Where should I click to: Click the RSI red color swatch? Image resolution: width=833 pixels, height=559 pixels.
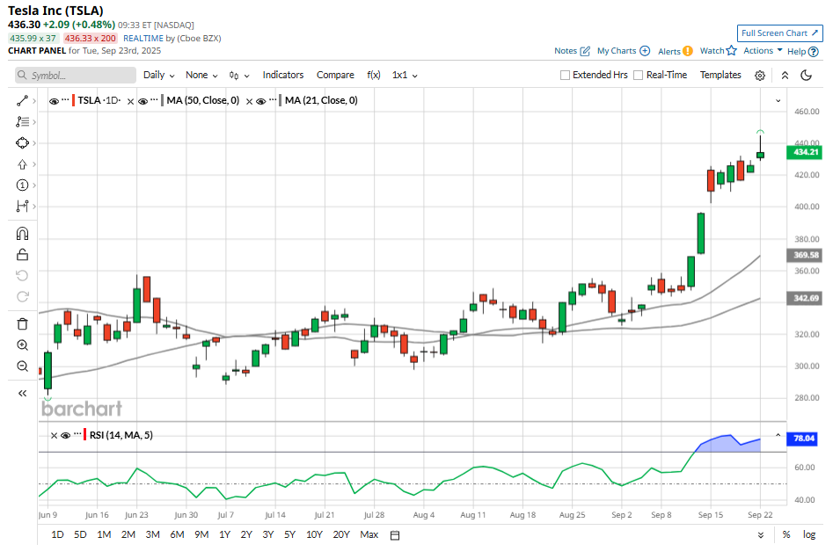point(85,435)
